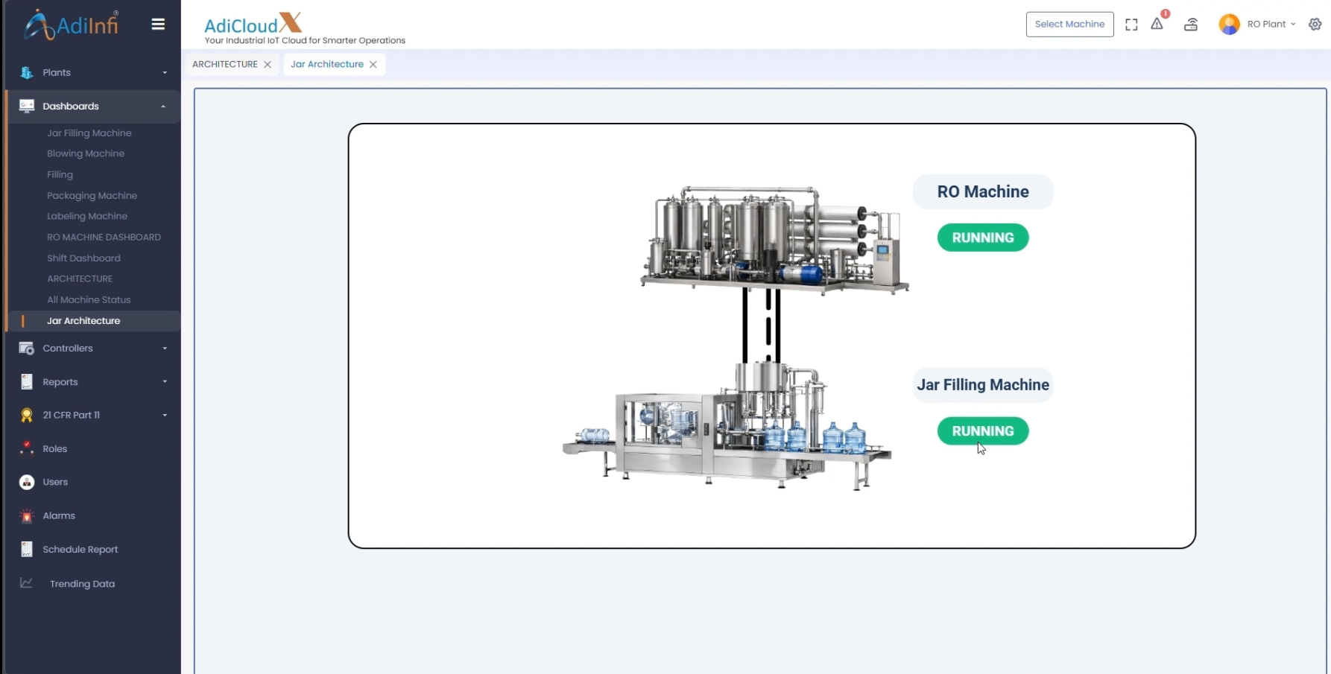Open RO MACHINE DASHBOARD item
The width and height of the screenshot is (1331, 674).
pos(104,237)
